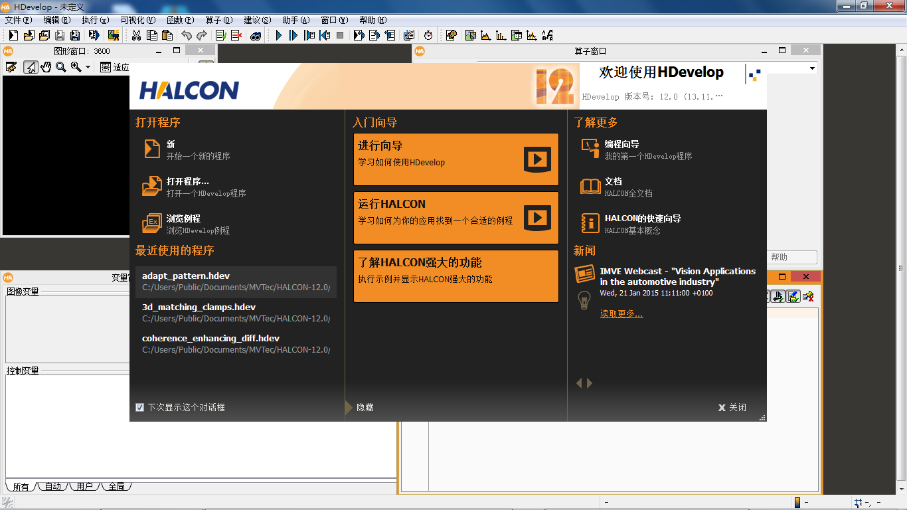The width and height of the screenshot is (907, 510).
Task: Click the stopwatch profiler icon in toolbar
Action: point(428,35)
